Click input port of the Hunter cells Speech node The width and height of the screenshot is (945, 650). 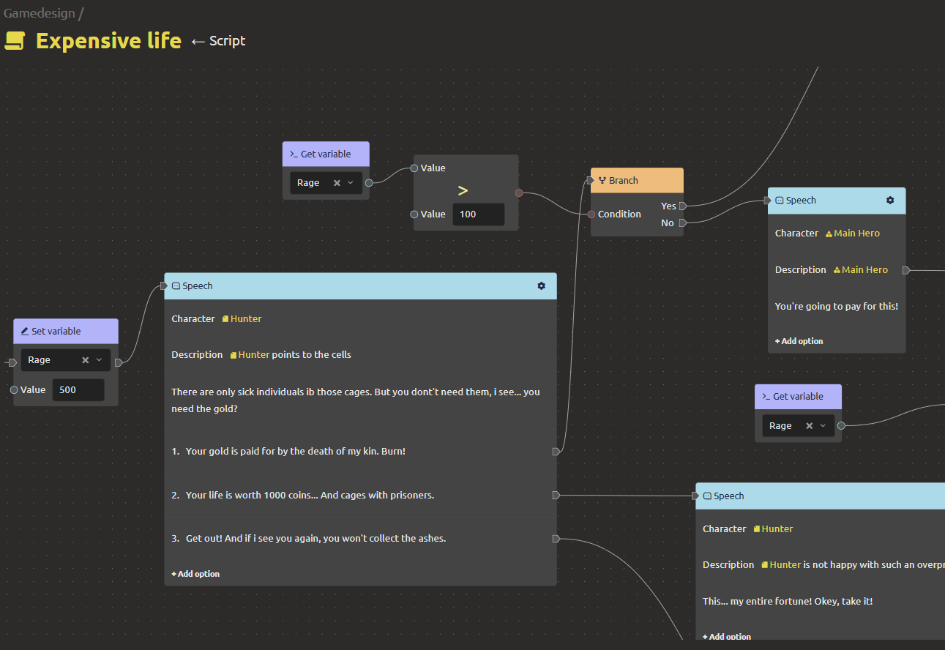click(165, 286)
